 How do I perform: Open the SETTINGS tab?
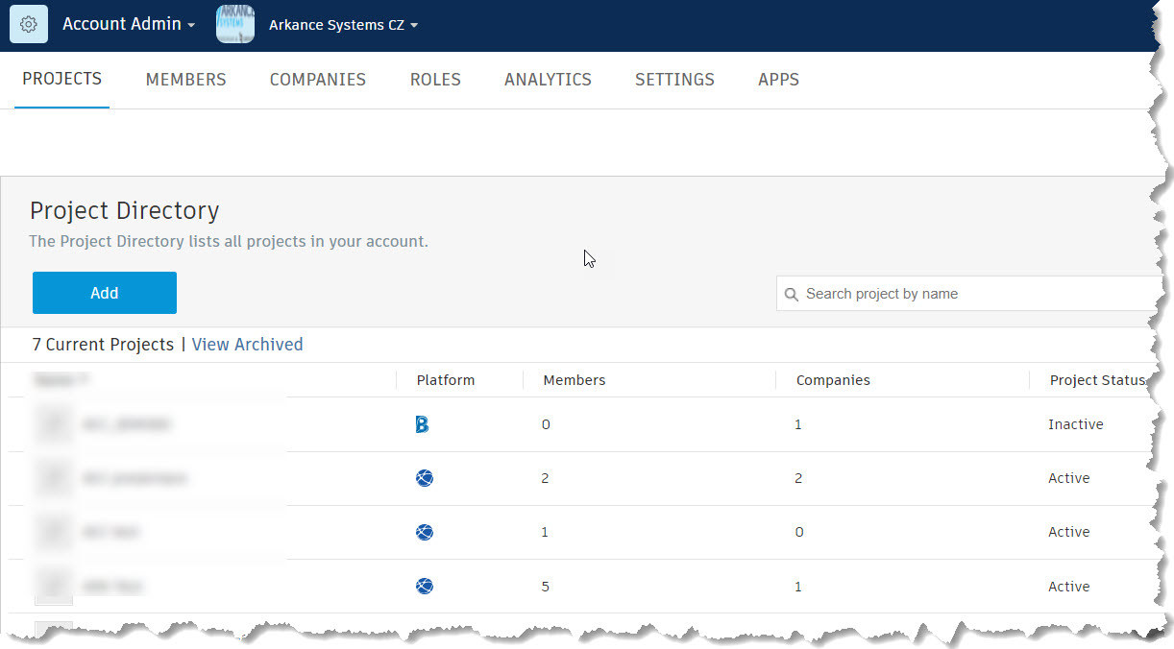tap(674, 80)
